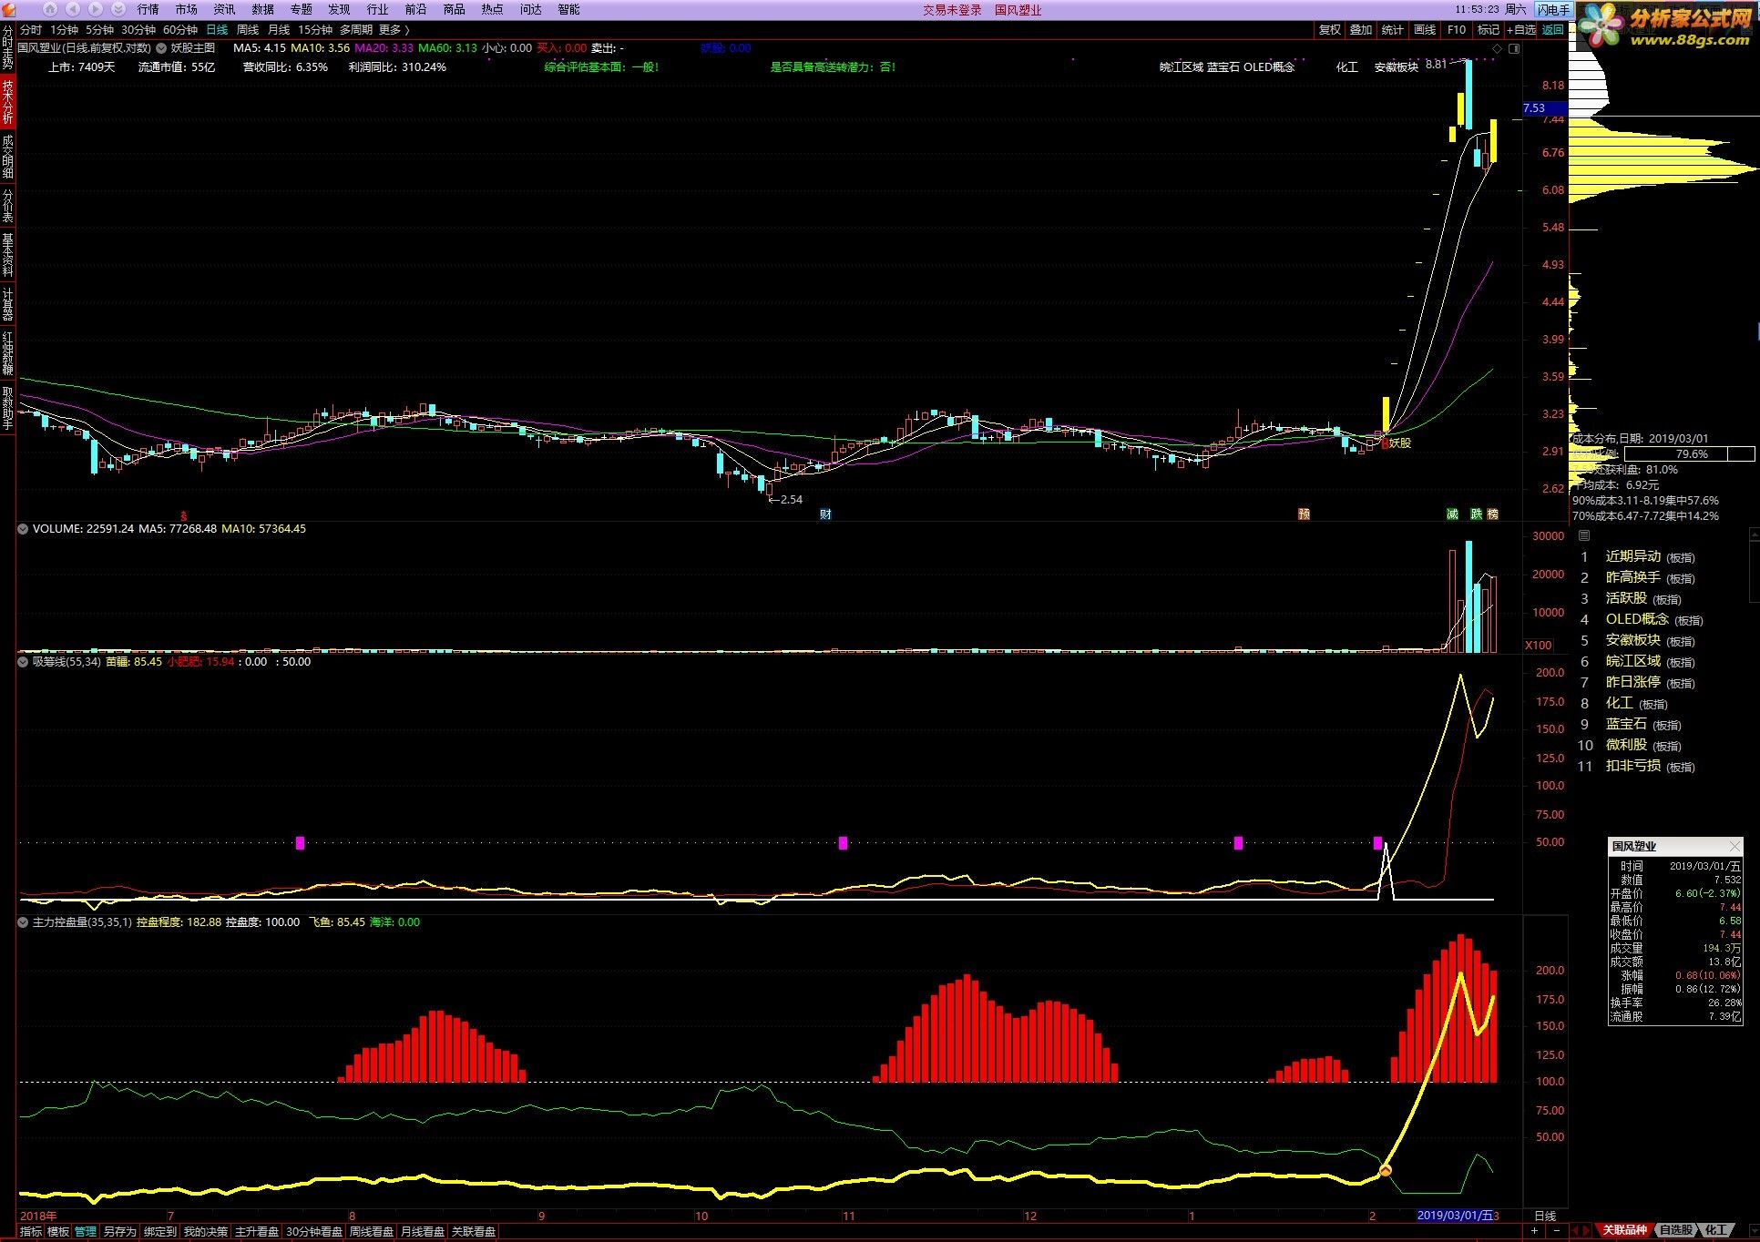Click the diamond icon above the chart
The width and height of the screenshot is (1760, 1242).
click(x=1498, y=48)
